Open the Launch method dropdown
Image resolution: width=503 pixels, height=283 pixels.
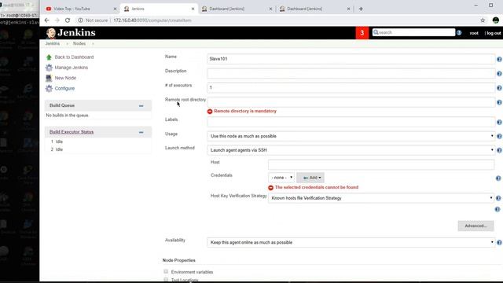point(351,150)
